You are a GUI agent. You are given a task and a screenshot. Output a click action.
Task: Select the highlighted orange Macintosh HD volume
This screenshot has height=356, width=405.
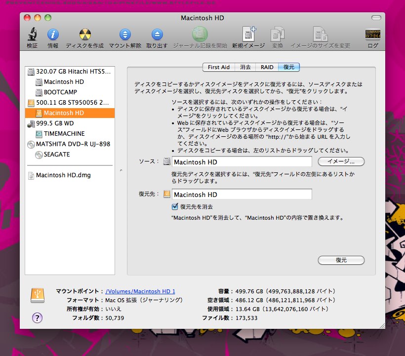point(70,113)
